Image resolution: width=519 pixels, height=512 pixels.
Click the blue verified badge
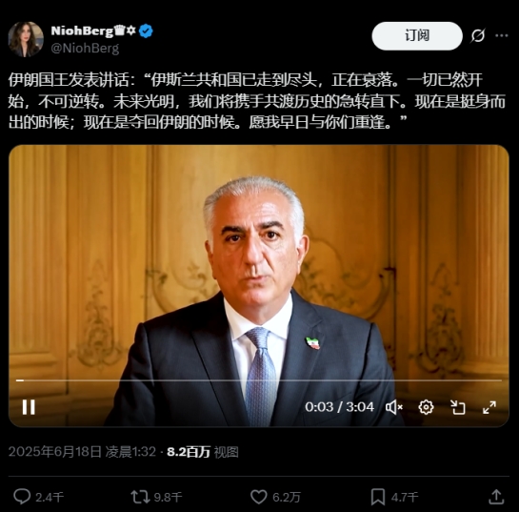[146, 31]
